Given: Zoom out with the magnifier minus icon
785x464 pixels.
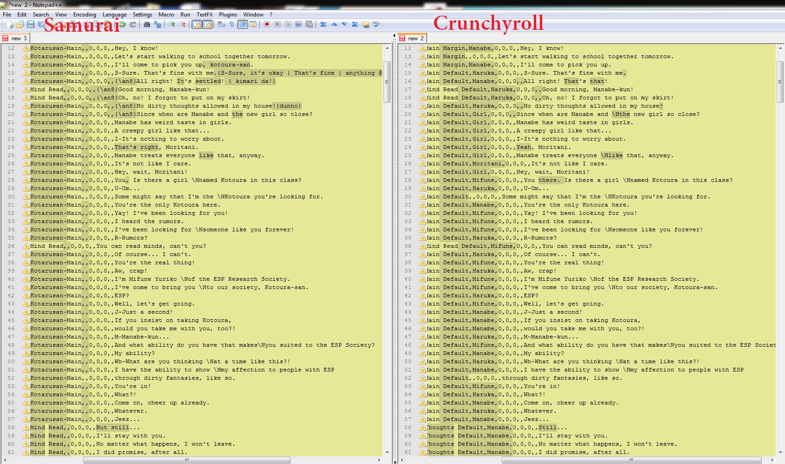Looking at the screenshot, I should (x=182, y=24).
